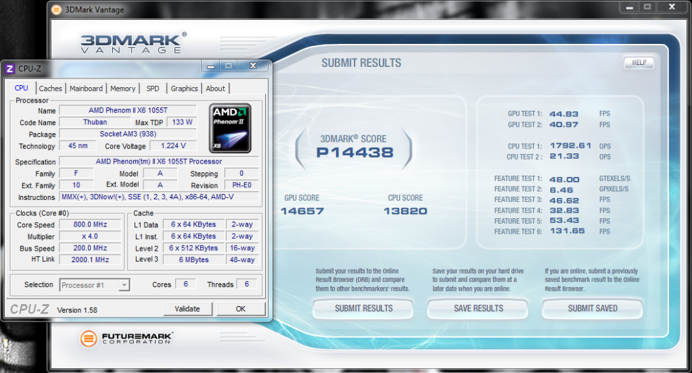Click the Technology value 45 nm
692x373 pixels.
78,146
